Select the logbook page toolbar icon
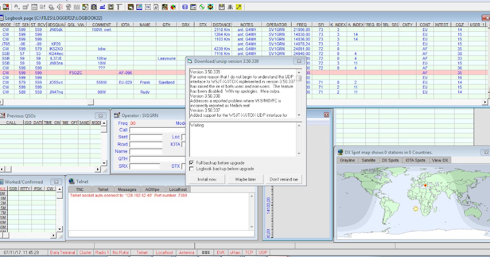Screen dimensions: 490x257 [x=33, y=7]
